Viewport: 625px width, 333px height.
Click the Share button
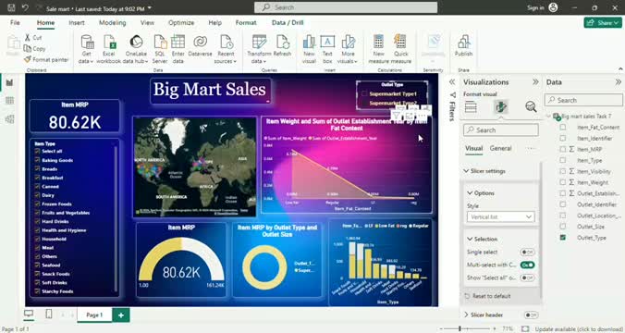(603, 22)
